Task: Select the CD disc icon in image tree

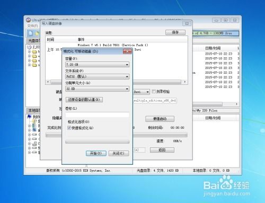Action: tap(29, 47)
